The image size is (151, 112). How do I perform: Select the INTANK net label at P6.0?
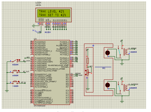(78, 73)
